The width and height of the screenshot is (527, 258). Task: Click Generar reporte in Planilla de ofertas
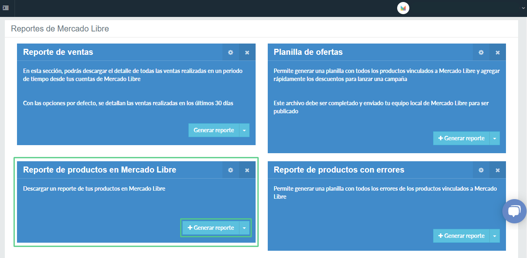(x=461, y=138)
